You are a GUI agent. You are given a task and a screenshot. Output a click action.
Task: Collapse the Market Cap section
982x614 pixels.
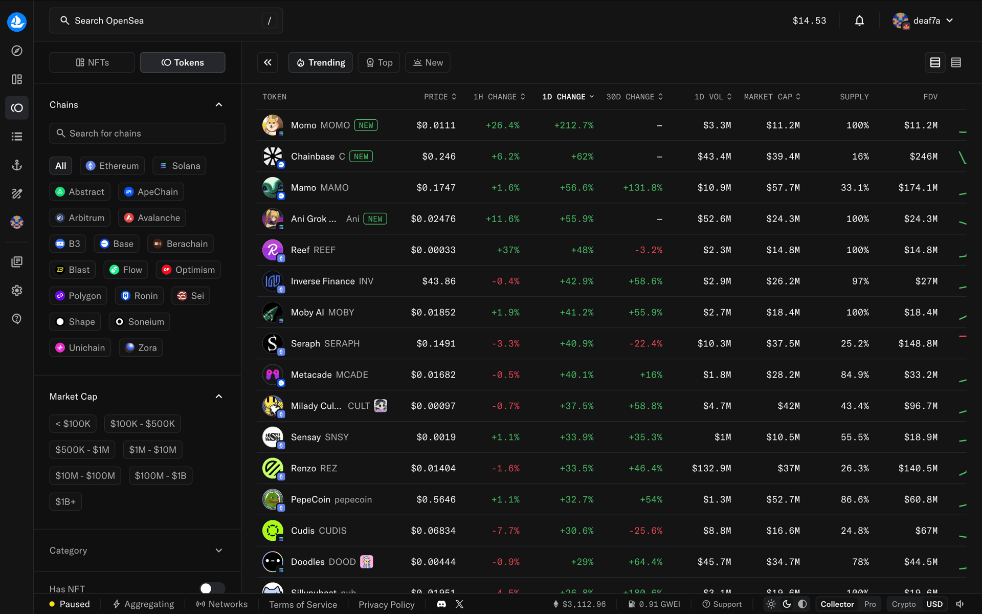tap(219, 396)
